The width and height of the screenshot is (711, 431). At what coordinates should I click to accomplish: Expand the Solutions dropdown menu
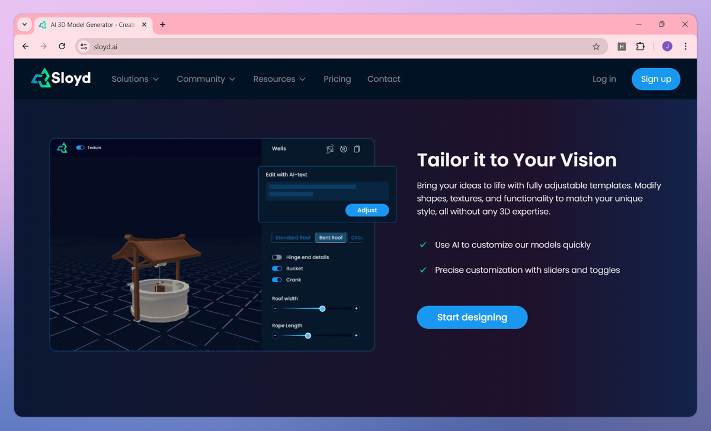coord(135,79)
